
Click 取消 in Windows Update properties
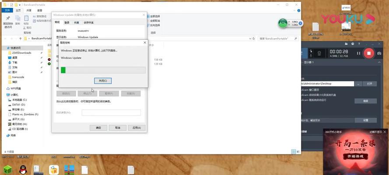pos(118,128)
